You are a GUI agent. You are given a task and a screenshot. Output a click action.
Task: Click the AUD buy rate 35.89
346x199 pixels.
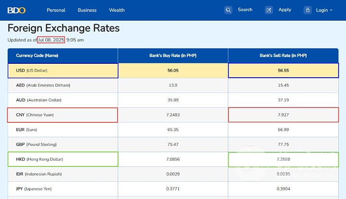tap(173, 100)
